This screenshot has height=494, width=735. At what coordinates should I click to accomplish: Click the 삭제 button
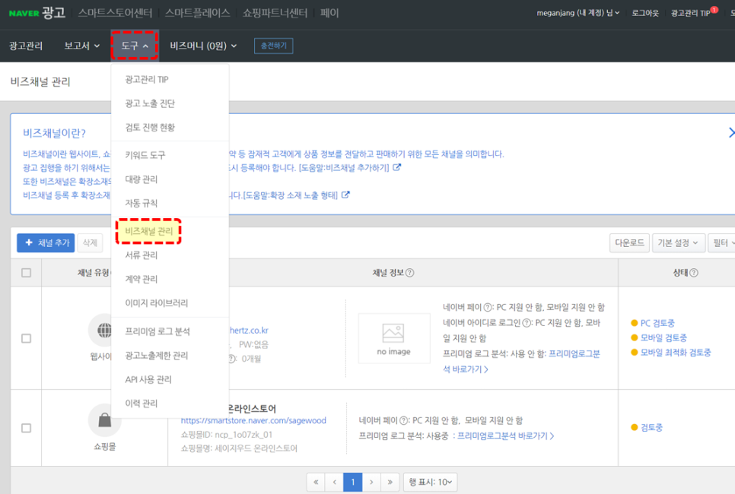[90, 242]
